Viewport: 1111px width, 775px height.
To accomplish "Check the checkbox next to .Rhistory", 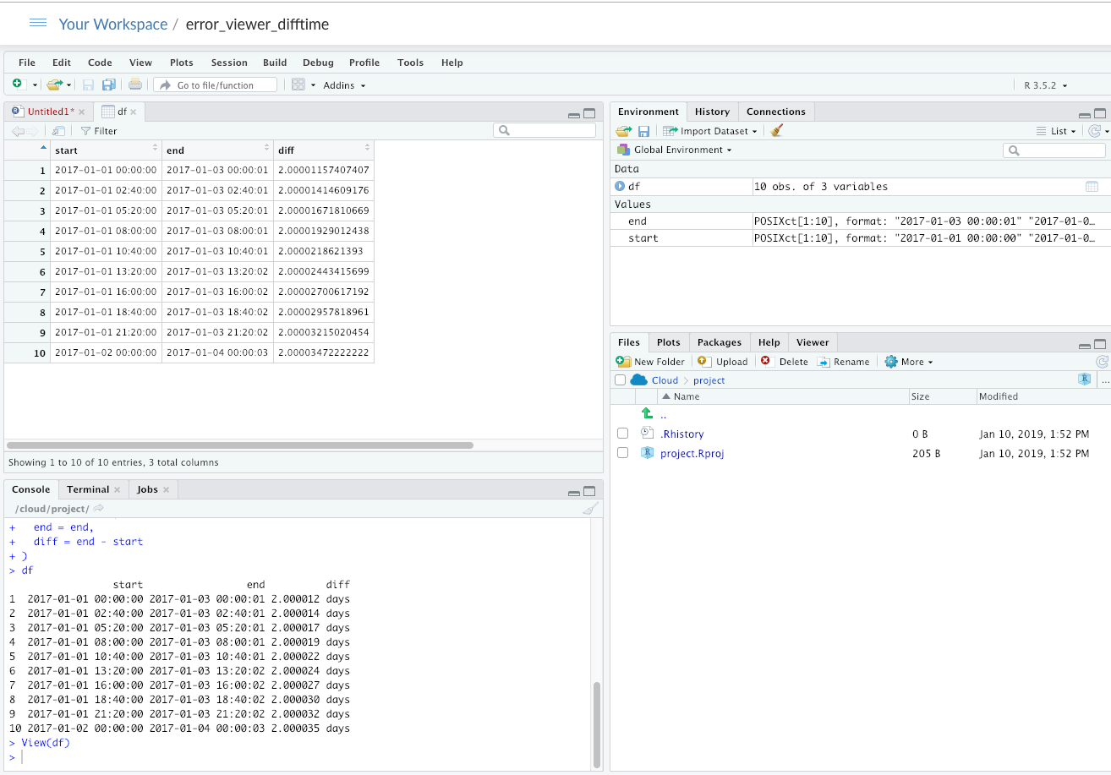I will [623, 433].
